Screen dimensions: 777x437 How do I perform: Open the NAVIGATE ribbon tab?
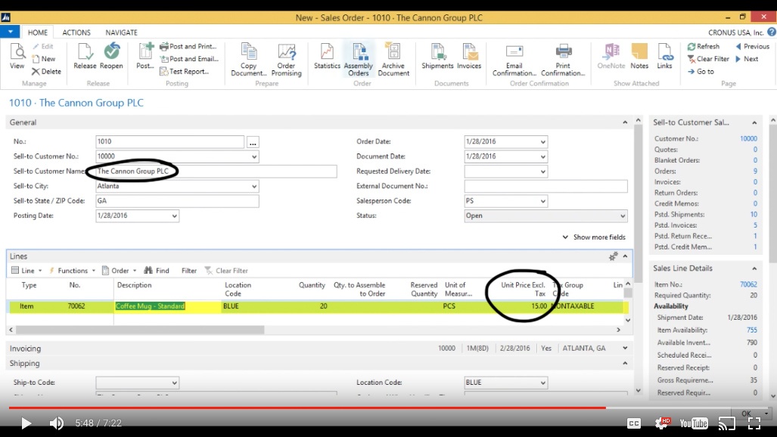coord(121,33)
